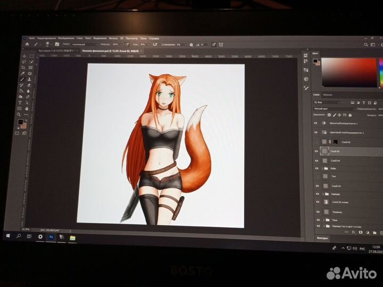383x287 pixels.
Task: Hide the Румянец layer
Action: (x=318, y=212)
